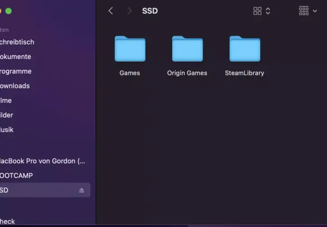Eject the SSD volume
The width and height of the screenshot is (327, 227).
82,190
